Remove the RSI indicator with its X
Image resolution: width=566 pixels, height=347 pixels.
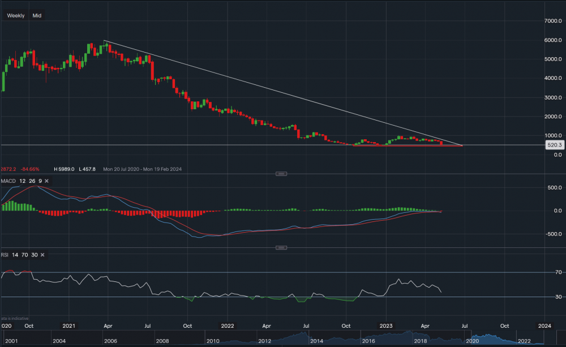43,255
